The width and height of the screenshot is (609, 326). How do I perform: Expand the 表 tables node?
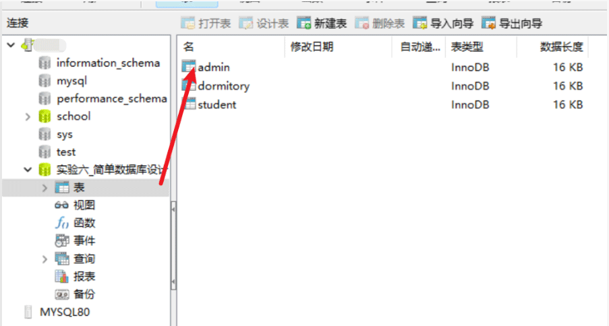tap(45, 188)
